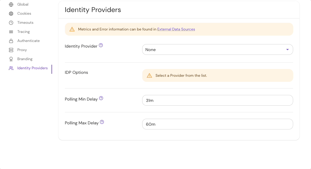Screen dimensions: 311x169
Task: Click the help icon beside Polling Max Delay
Action: click(x=102, y=122)
